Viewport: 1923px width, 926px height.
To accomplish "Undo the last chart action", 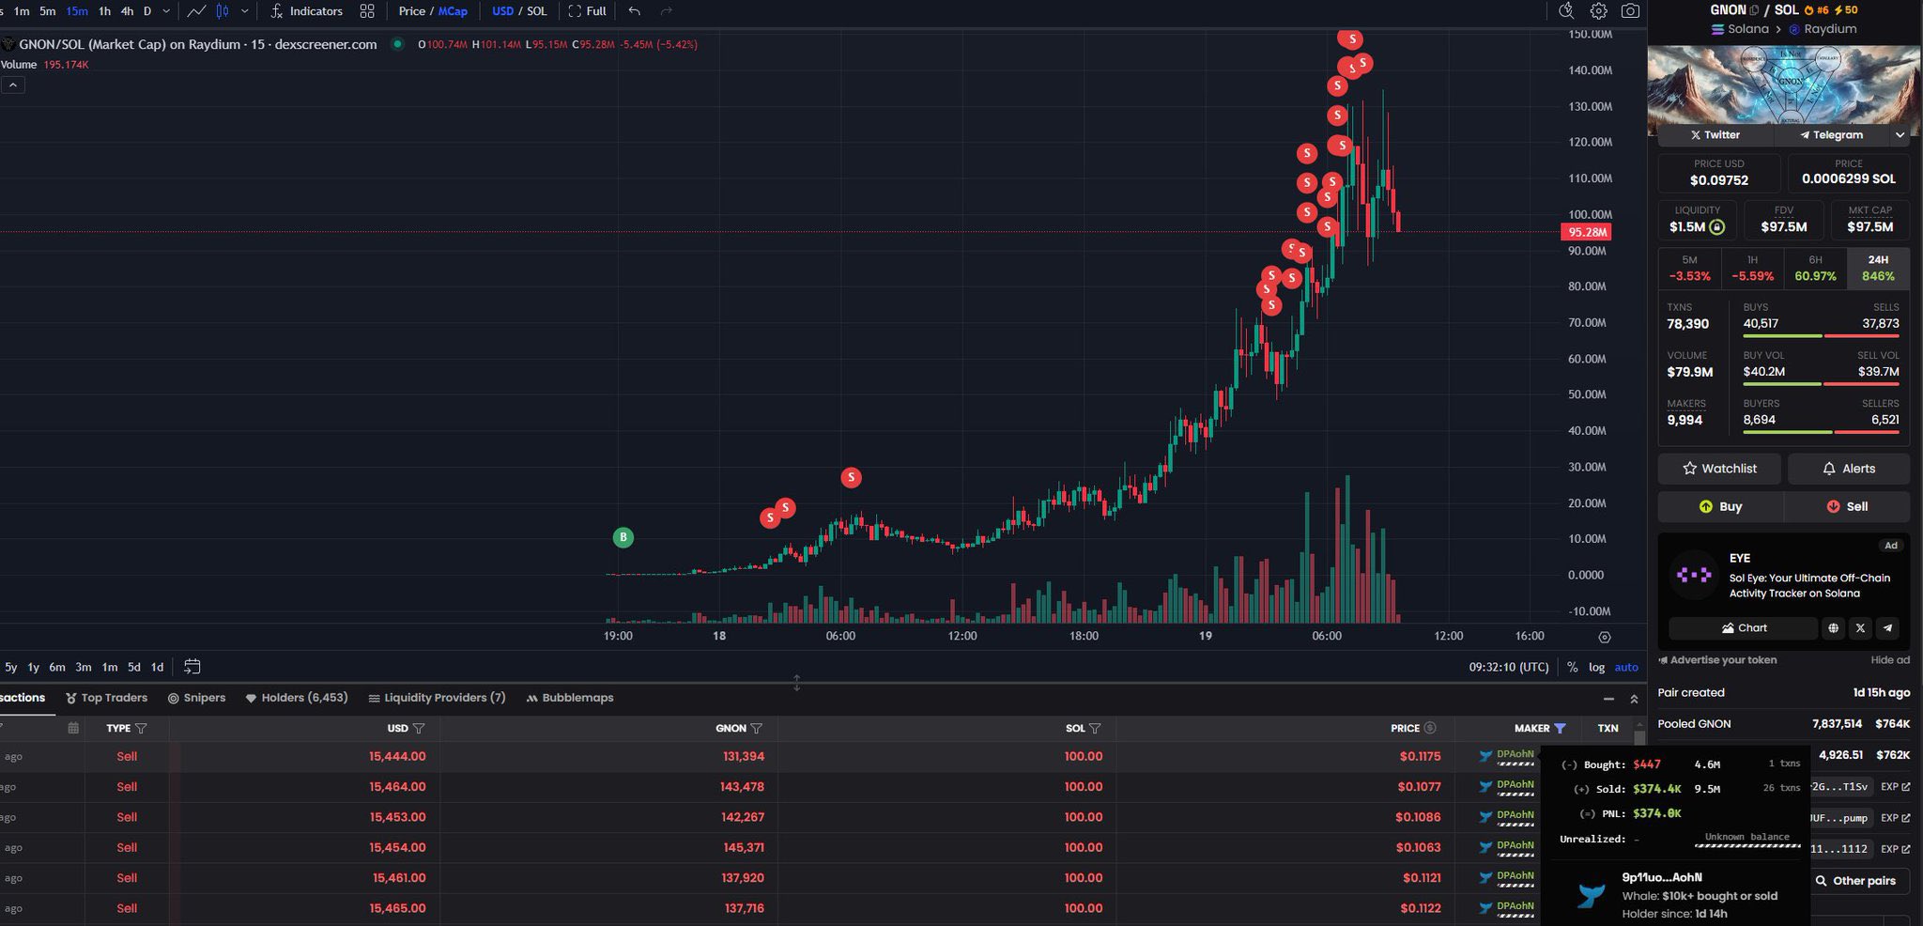I will (x=635, y=11).
